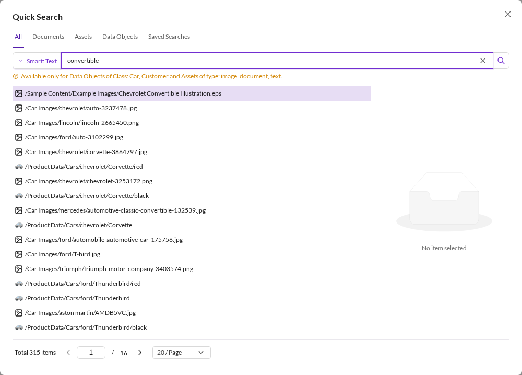The width and height of the screenshot is (522, 375).
Task: Select /Product Data/Cars/ford/Thunderbird result text
Action: 78,298
